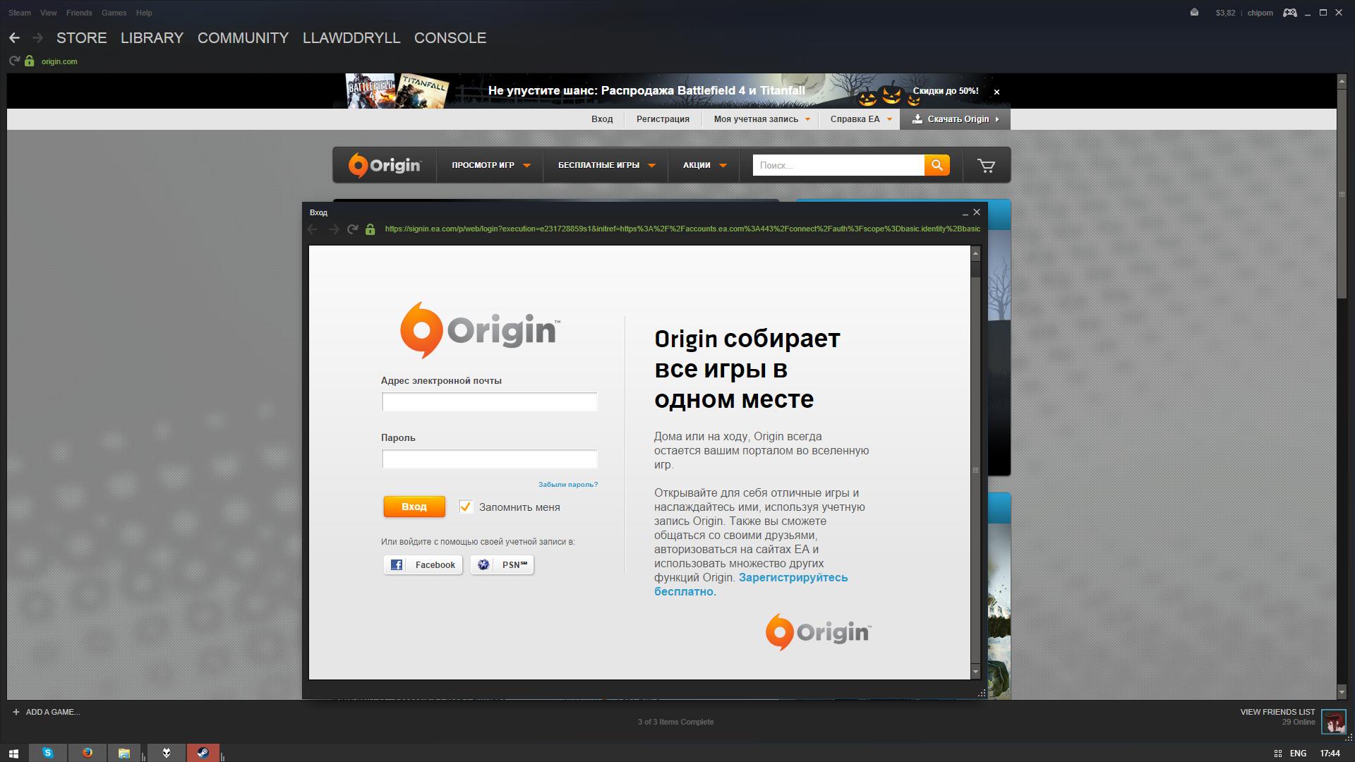Click the ADD A GAME... text
Image resolution: width=1355 pixels, height=762 pixels.
point(53,712)
